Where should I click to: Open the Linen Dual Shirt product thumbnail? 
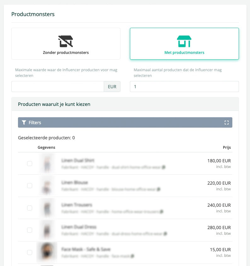47,164
